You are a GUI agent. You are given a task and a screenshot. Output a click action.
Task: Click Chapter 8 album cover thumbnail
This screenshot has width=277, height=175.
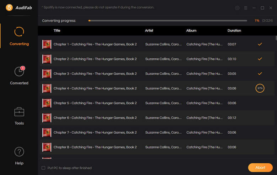pos(47,147)
